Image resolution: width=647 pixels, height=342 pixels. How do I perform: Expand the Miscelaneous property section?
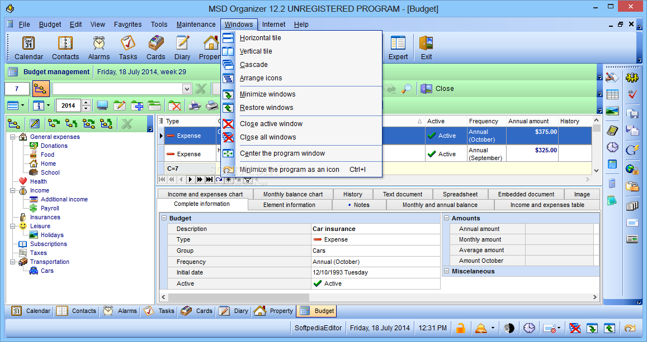coord(446,271)
